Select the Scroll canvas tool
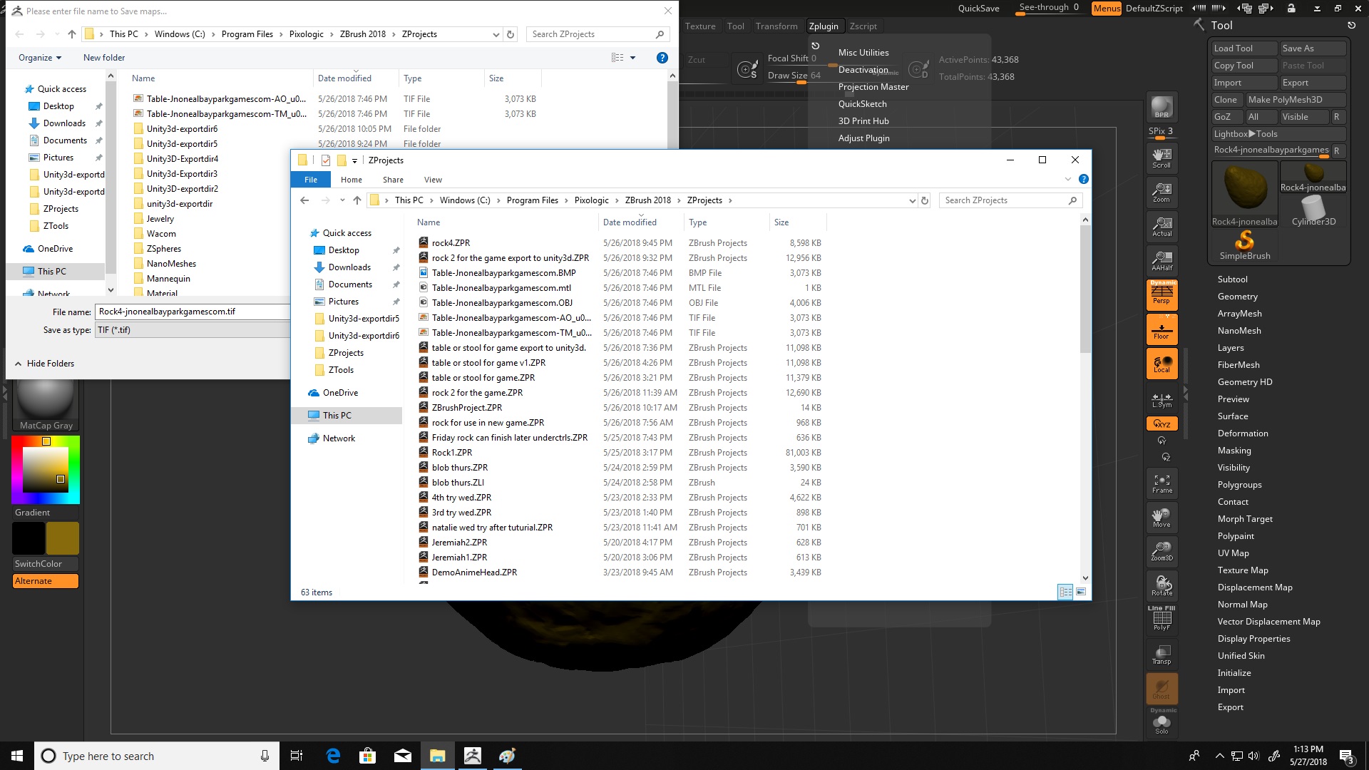This screenshot has height=770, width=1369. tap(1162, 158)
